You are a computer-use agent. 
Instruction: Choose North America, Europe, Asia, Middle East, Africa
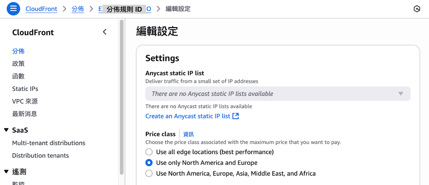pos(149,173)
